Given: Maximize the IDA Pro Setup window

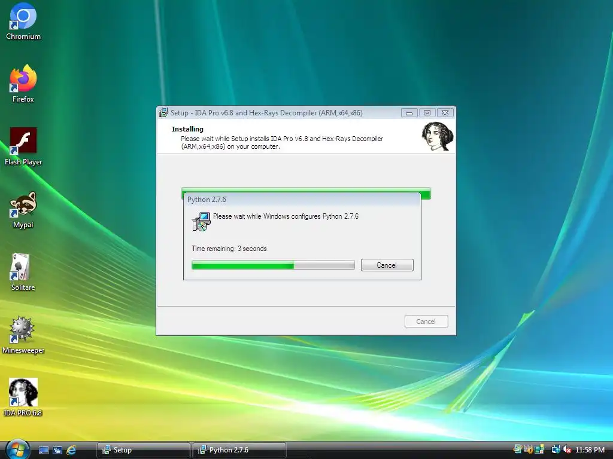Looking at the screenshot, I should (427, 113).
